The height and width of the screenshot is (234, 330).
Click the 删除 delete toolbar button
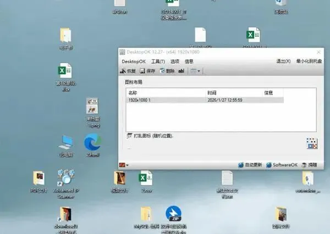pos(167,71)
